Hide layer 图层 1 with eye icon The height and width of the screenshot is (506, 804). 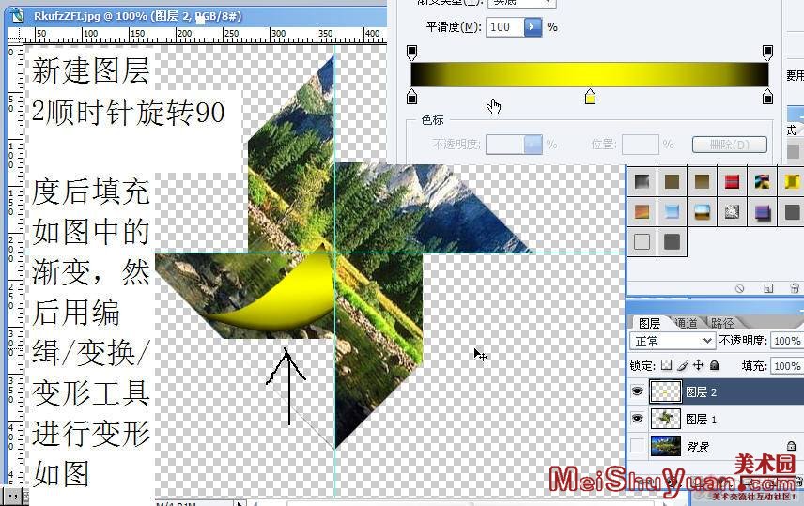(638, 419)
